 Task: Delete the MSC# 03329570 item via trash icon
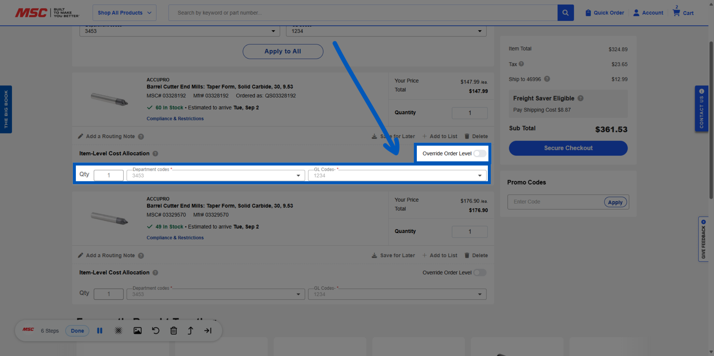pos(467,255)
